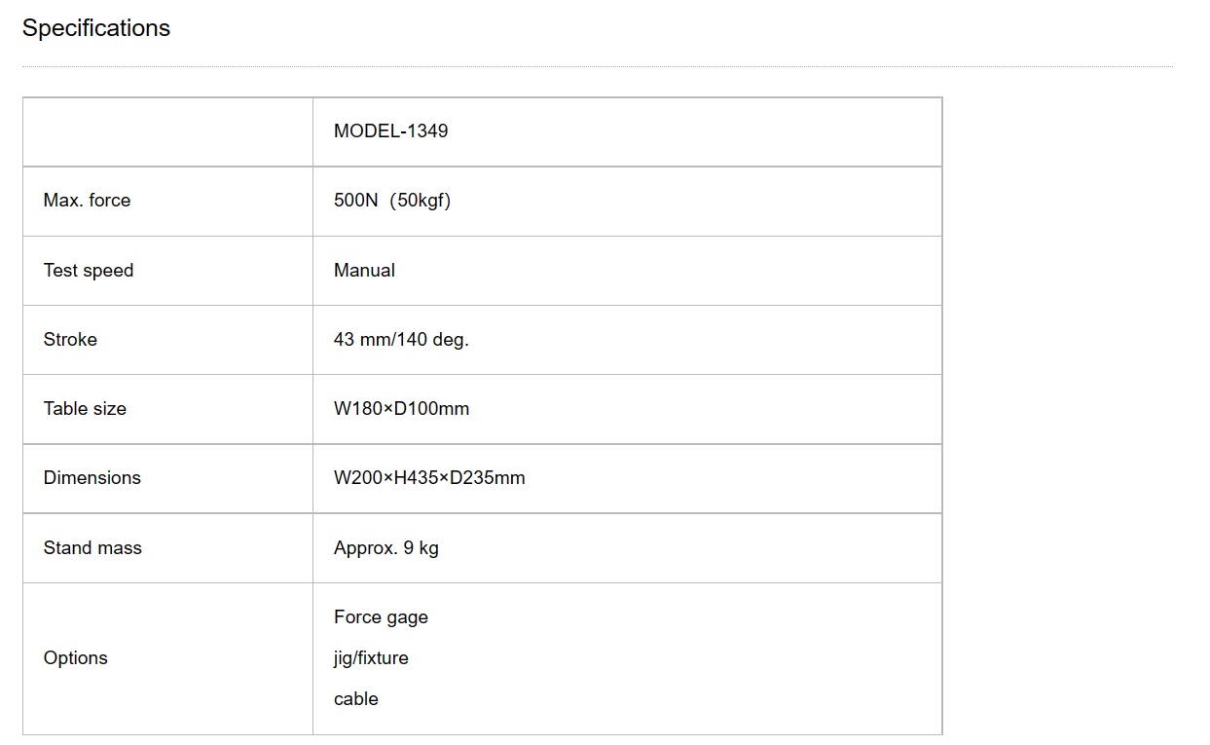
Task: Click the Specifications heading
Action: tap(96, 28)
